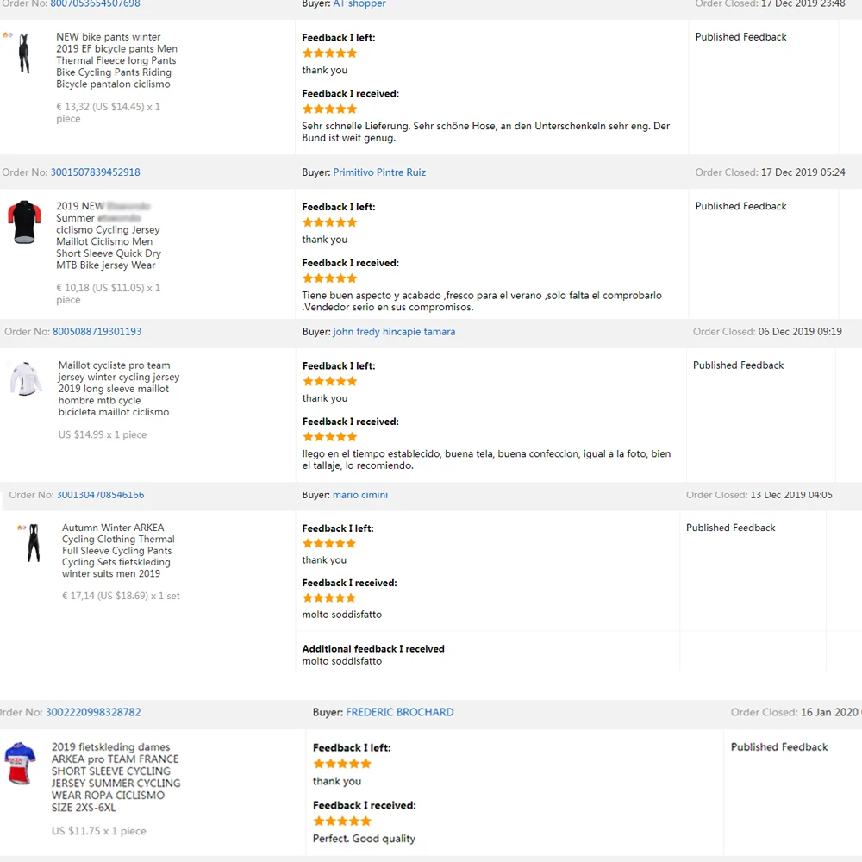This screenshot has width=862, height=862.
Task: Select the black ARKEA bib tights thumbnail
Action: 34,543
